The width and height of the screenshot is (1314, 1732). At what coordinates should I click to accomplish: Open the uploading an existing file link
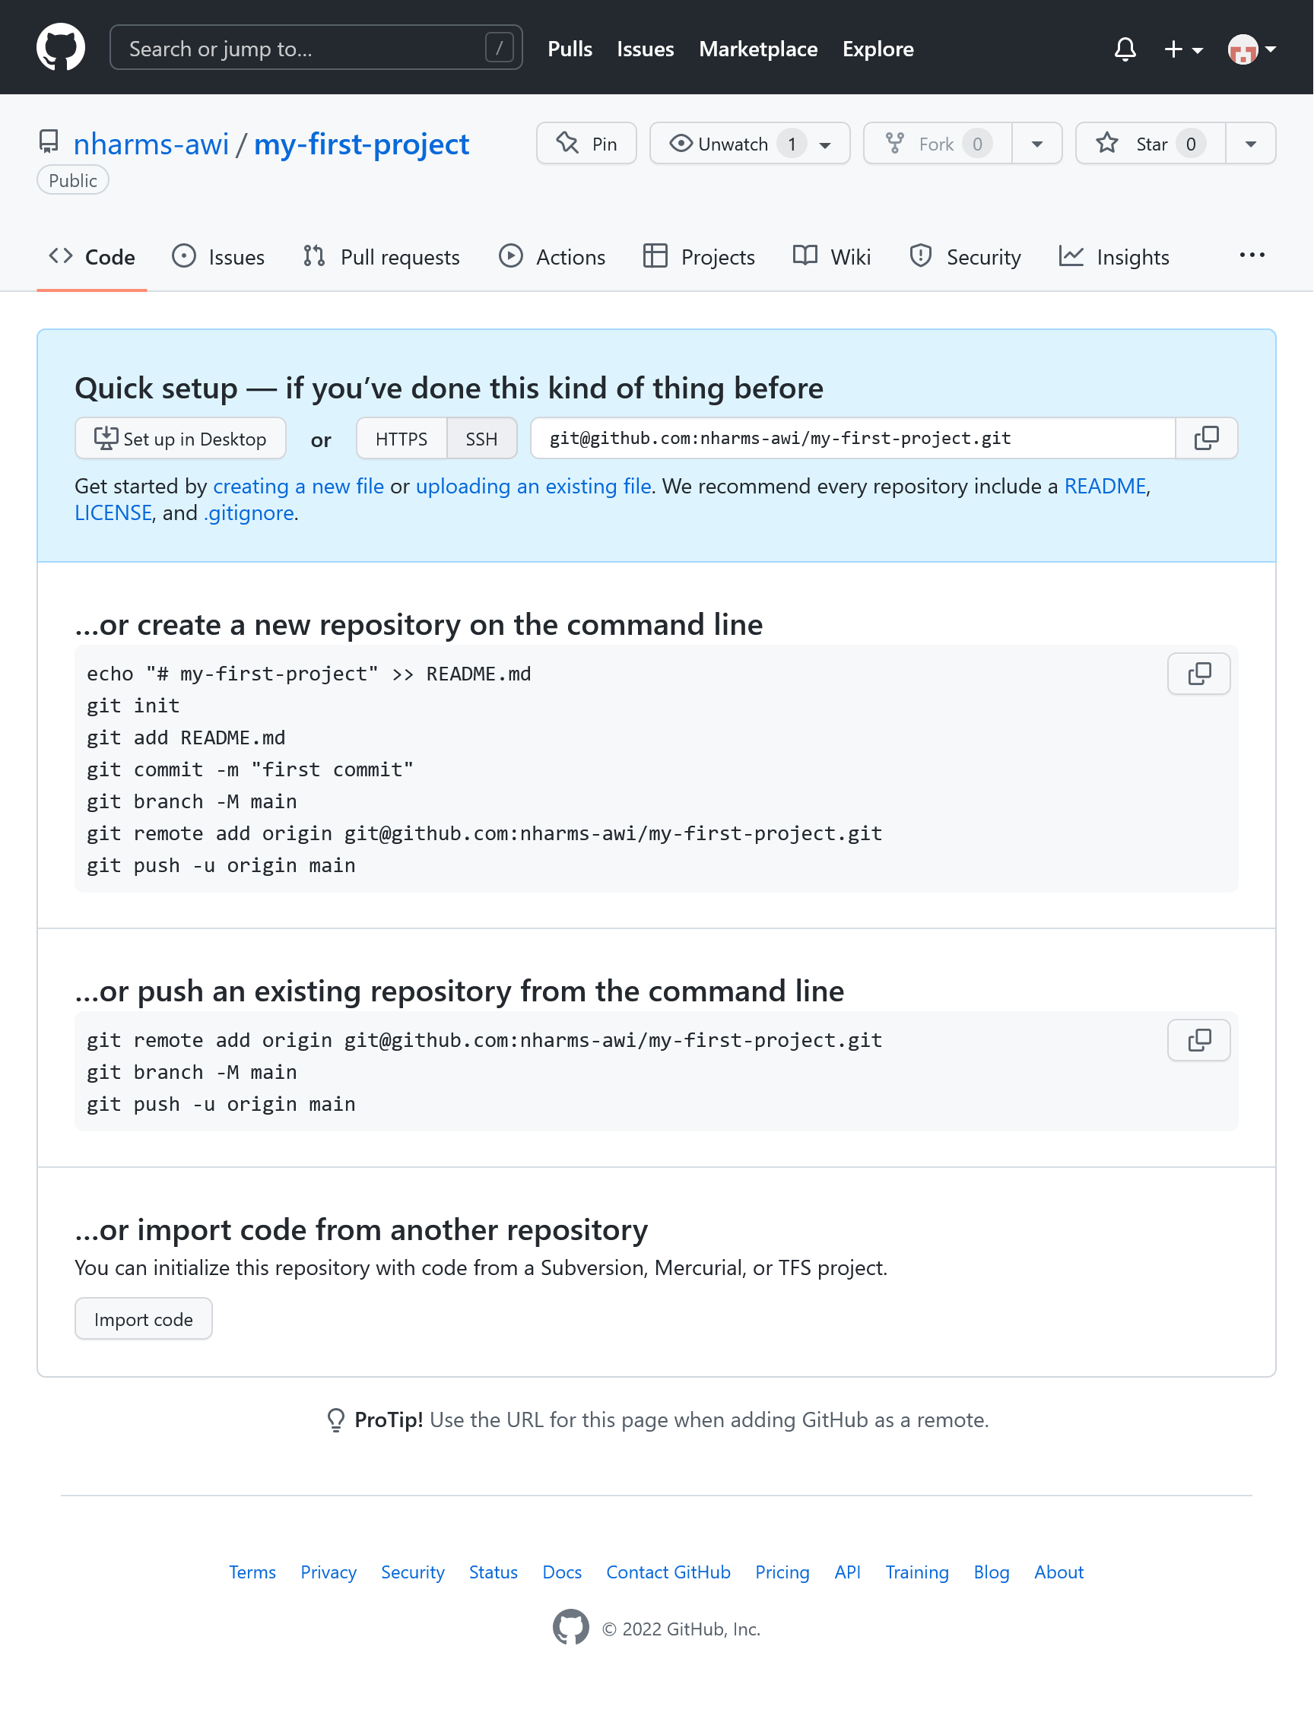coord(533,487)
